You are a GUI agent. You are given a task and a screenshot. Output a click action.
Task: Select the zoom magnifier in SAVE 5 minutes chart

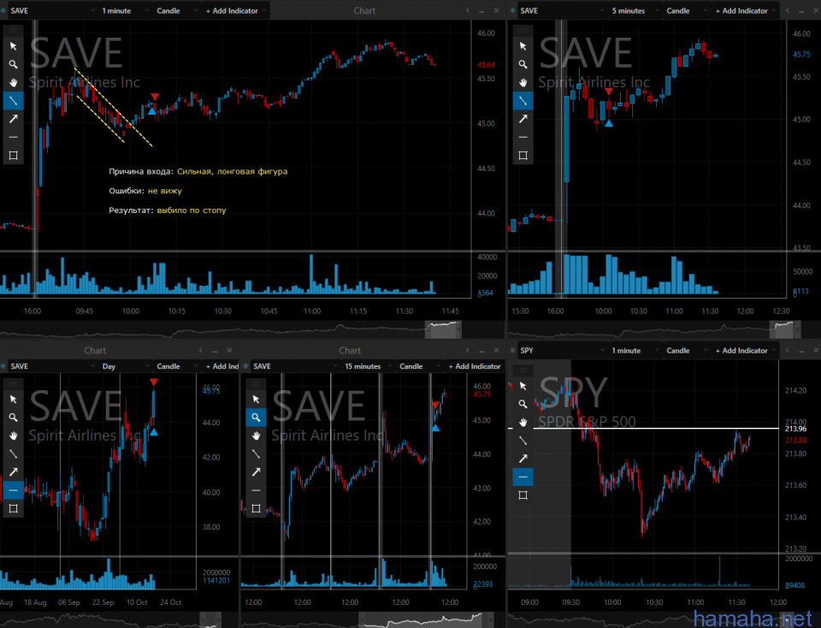pyautogui.click(x=523, y=64)
